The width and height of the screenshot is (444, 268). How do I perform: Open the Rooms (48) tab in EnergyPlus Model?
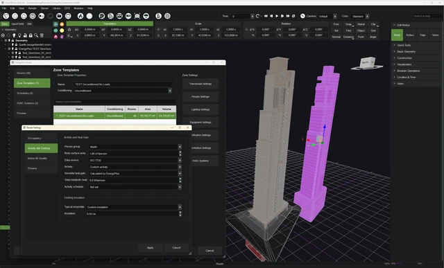32,73
